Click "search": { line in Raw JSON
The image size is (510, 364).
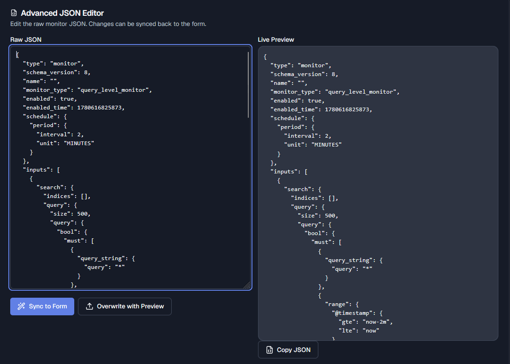(55, 187)
